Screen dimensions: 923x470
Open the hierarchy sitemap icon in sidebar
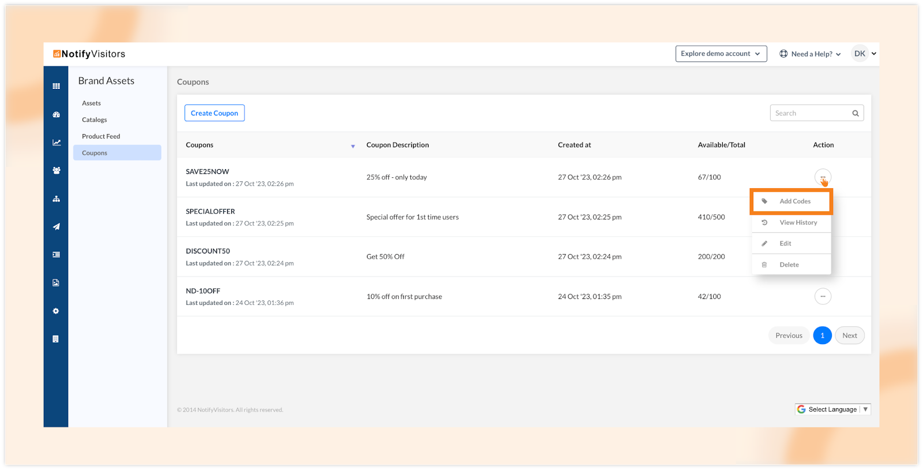(x=56, y=199)
